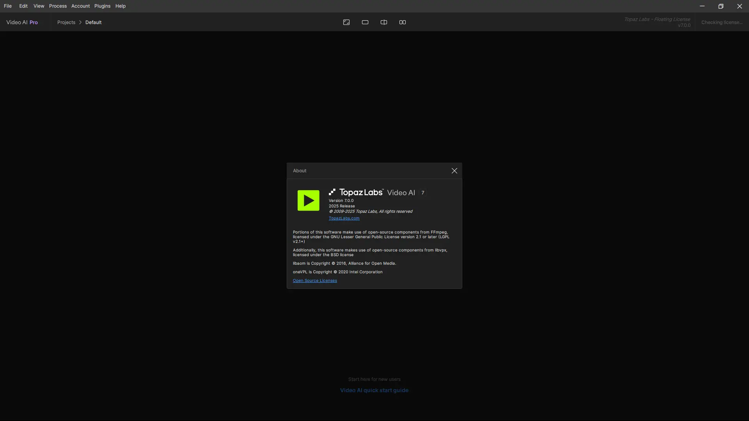Close the About dialog
This screenshot has height=421, width=749.
click(x=454, y=171)
